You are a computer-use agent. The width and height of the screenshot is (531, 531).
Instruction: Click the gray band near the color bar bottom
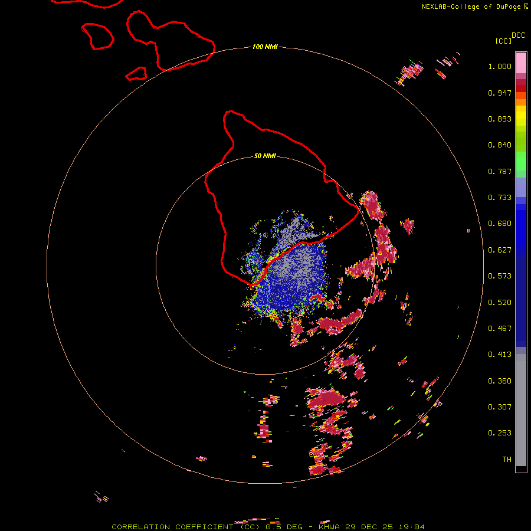[521, 410]
